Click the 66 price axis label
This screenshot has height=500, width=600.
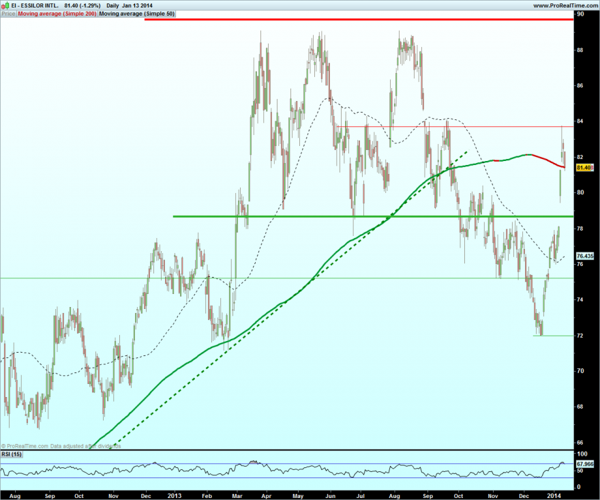pos(580,442)
